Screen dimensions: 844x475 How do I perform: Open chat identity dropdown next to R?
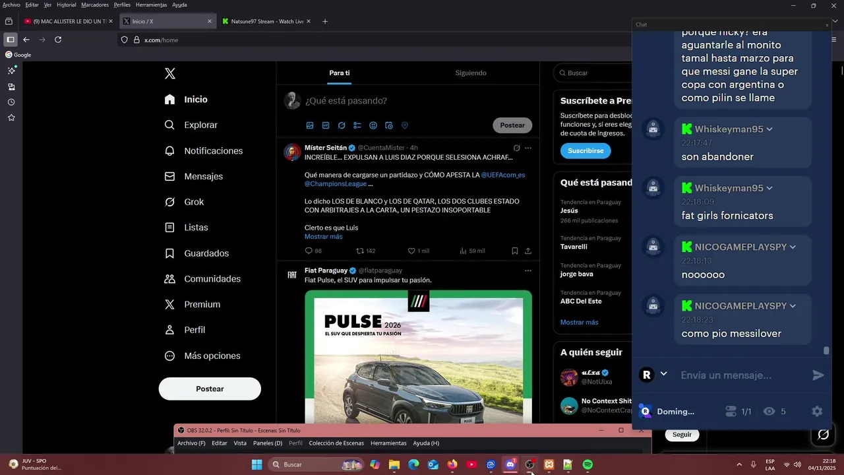[663, 374]
